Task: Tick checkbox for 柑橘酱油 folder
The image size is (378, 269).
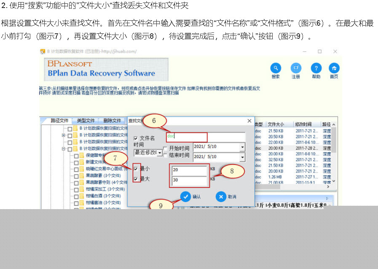Action: point(76,203)
